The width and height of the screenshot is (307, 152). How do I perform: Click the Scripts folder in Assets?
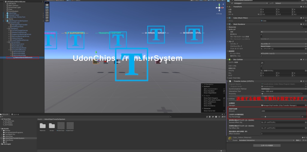52,127
